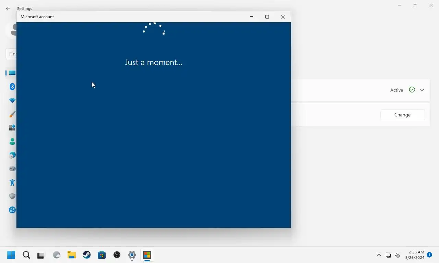This screenshot has width=439, height=263.
Task: Open the Windows Start menu
Action: coord(11,255)
